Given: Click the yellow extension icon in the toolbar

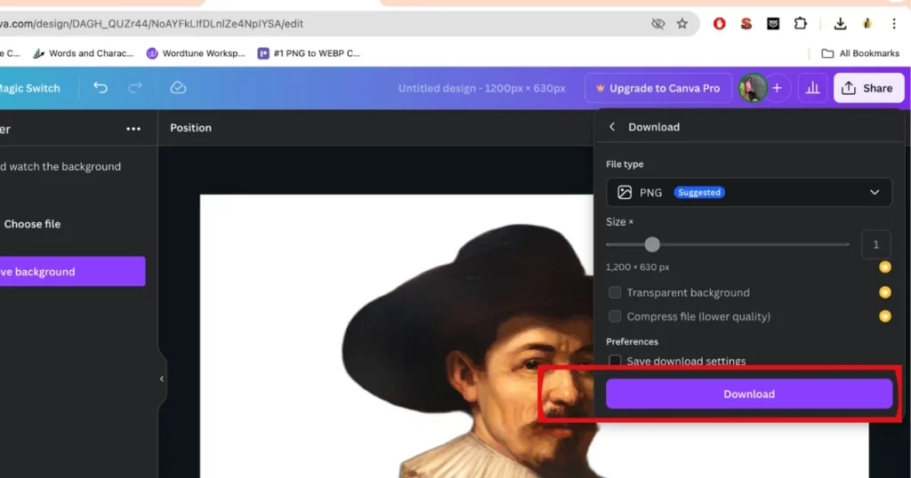Looking at the screenshot, I should (x=867, y=24).
